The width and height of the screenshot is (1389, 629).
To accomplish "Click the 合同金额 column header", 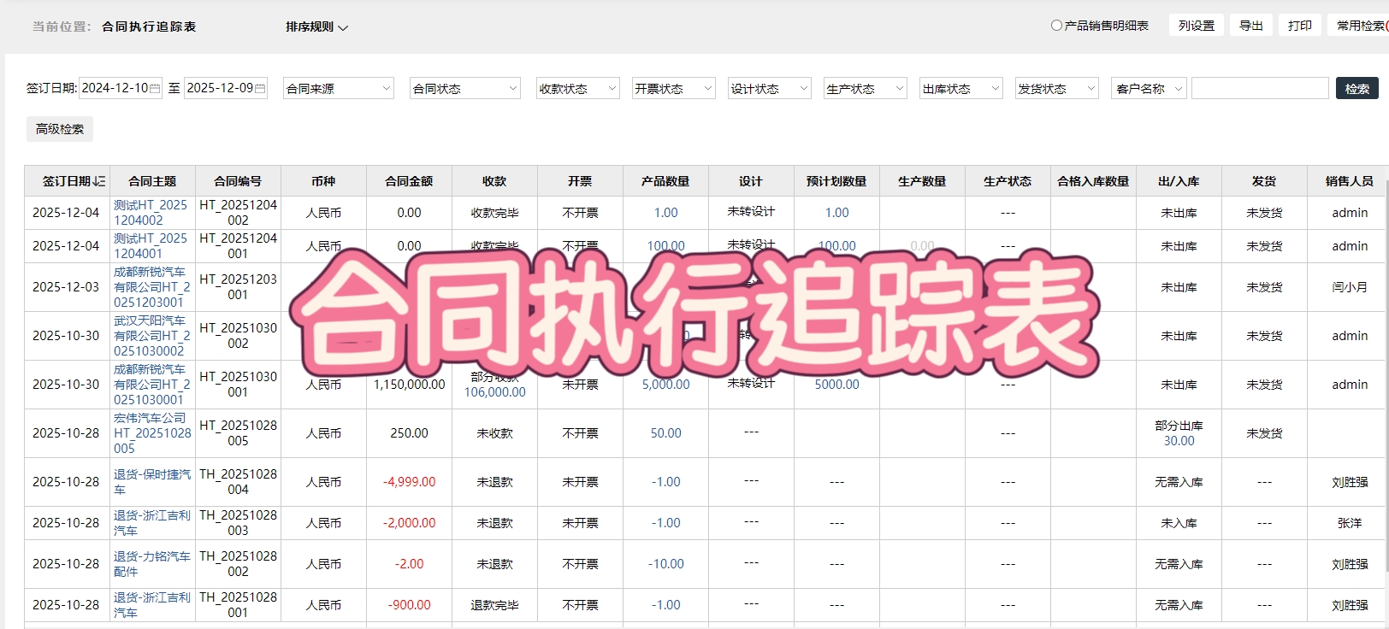I will 409,181.
